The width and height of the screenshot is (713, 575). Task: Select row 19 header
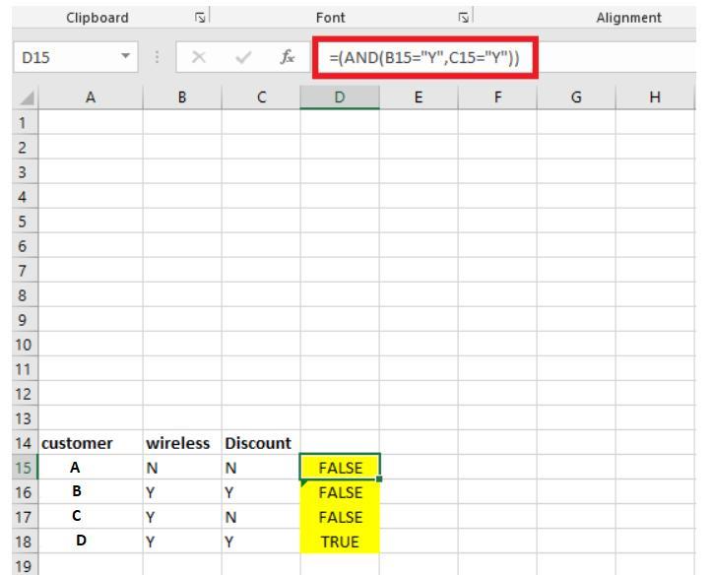[26, 565]
